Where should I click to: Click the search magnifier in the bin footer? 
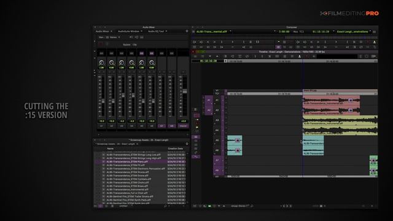pos(165,206)
